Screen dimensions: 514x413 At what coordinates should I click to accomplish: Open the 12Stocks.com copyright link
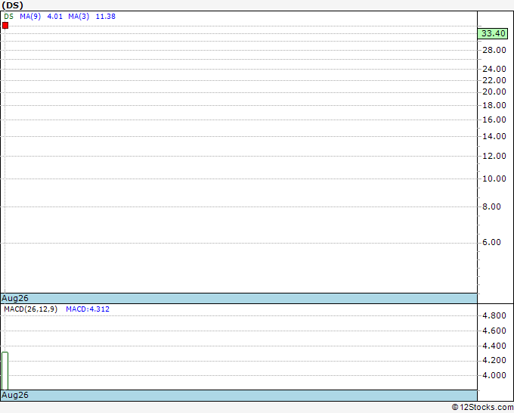482,408
